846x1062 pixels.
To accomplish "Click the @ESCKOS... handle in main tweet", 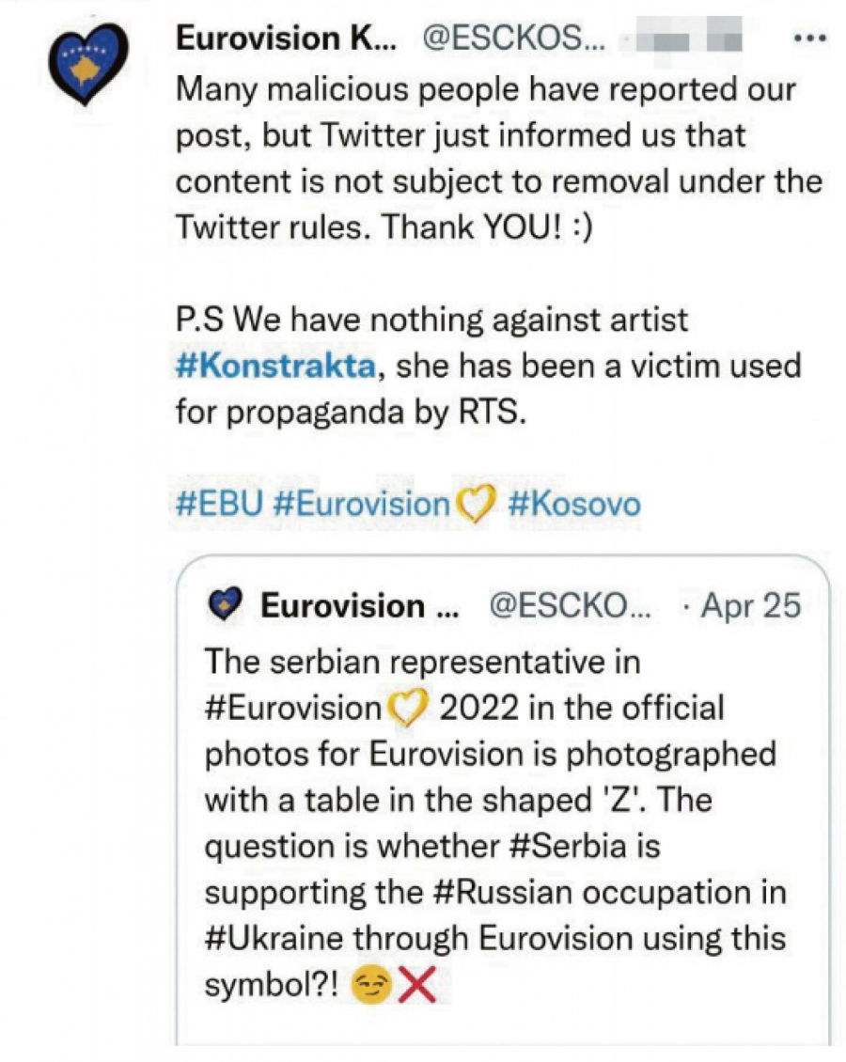I will pyautogui.click(x=508, y=39).
